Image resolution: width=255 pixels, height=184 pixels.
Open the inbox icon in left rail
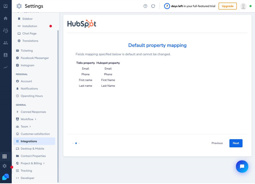click(x=6, y=6)
